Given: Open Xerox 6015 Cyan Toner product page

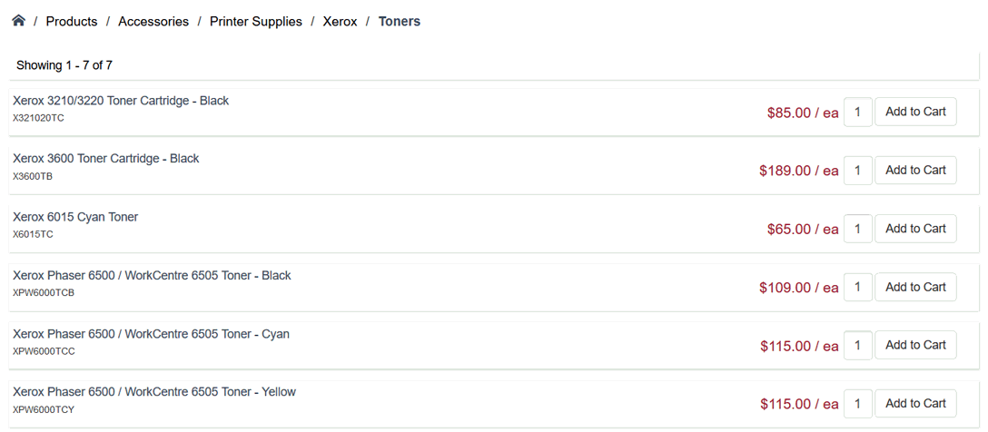Looking at the screenshot, I should click(75, 218).
